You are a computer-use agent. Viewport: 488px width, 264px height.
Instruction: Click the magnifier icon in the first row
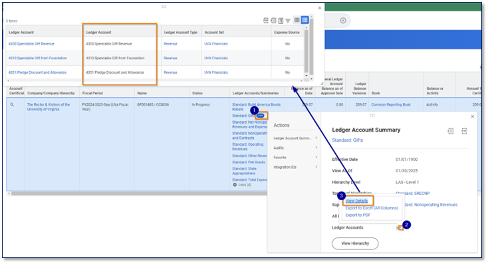[x=12, y=104]
